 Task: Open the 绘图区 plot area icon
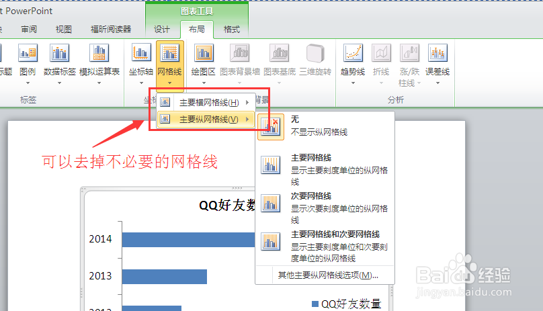pos(204,54)
